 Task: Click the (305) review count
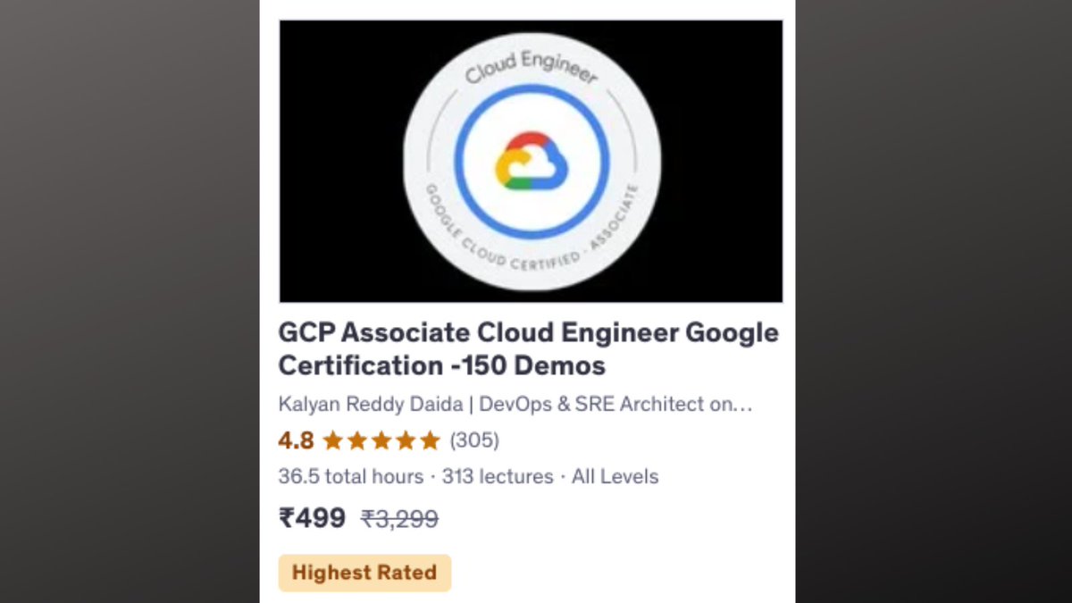click(x=474, y=440)
